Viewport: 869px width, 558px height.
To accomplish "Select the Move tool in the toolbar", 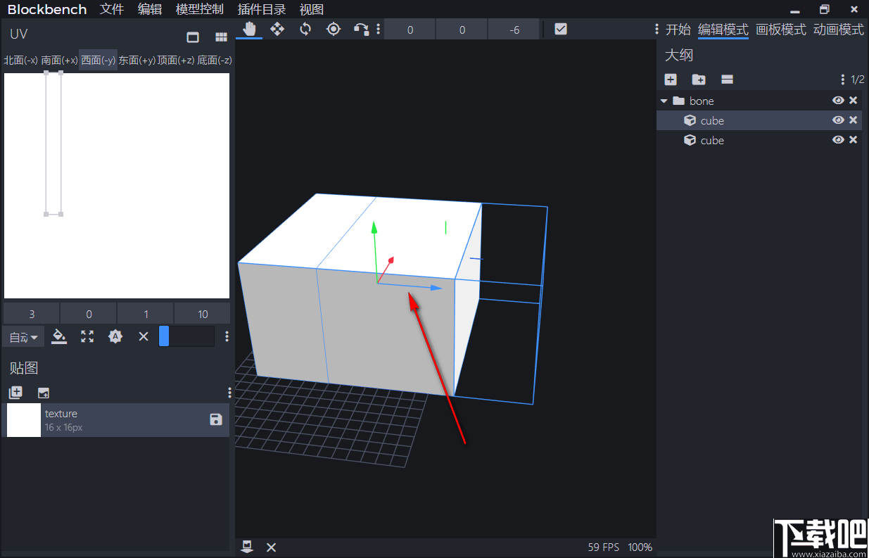I will [277, 29].
